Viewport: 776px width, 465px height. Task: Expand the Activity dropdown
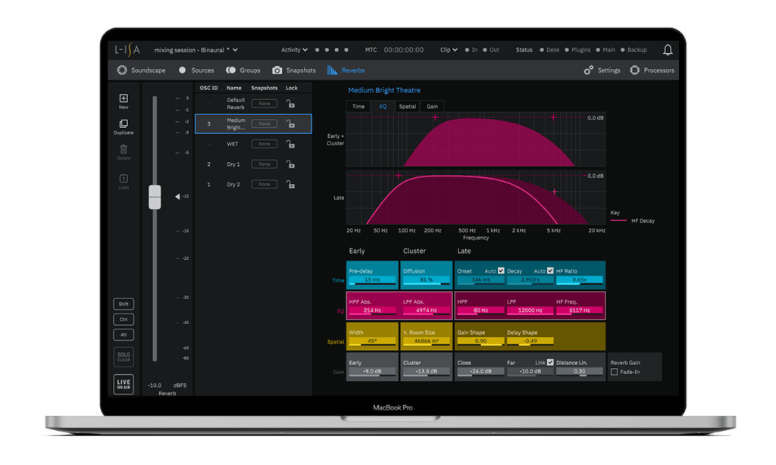(295, 50)
